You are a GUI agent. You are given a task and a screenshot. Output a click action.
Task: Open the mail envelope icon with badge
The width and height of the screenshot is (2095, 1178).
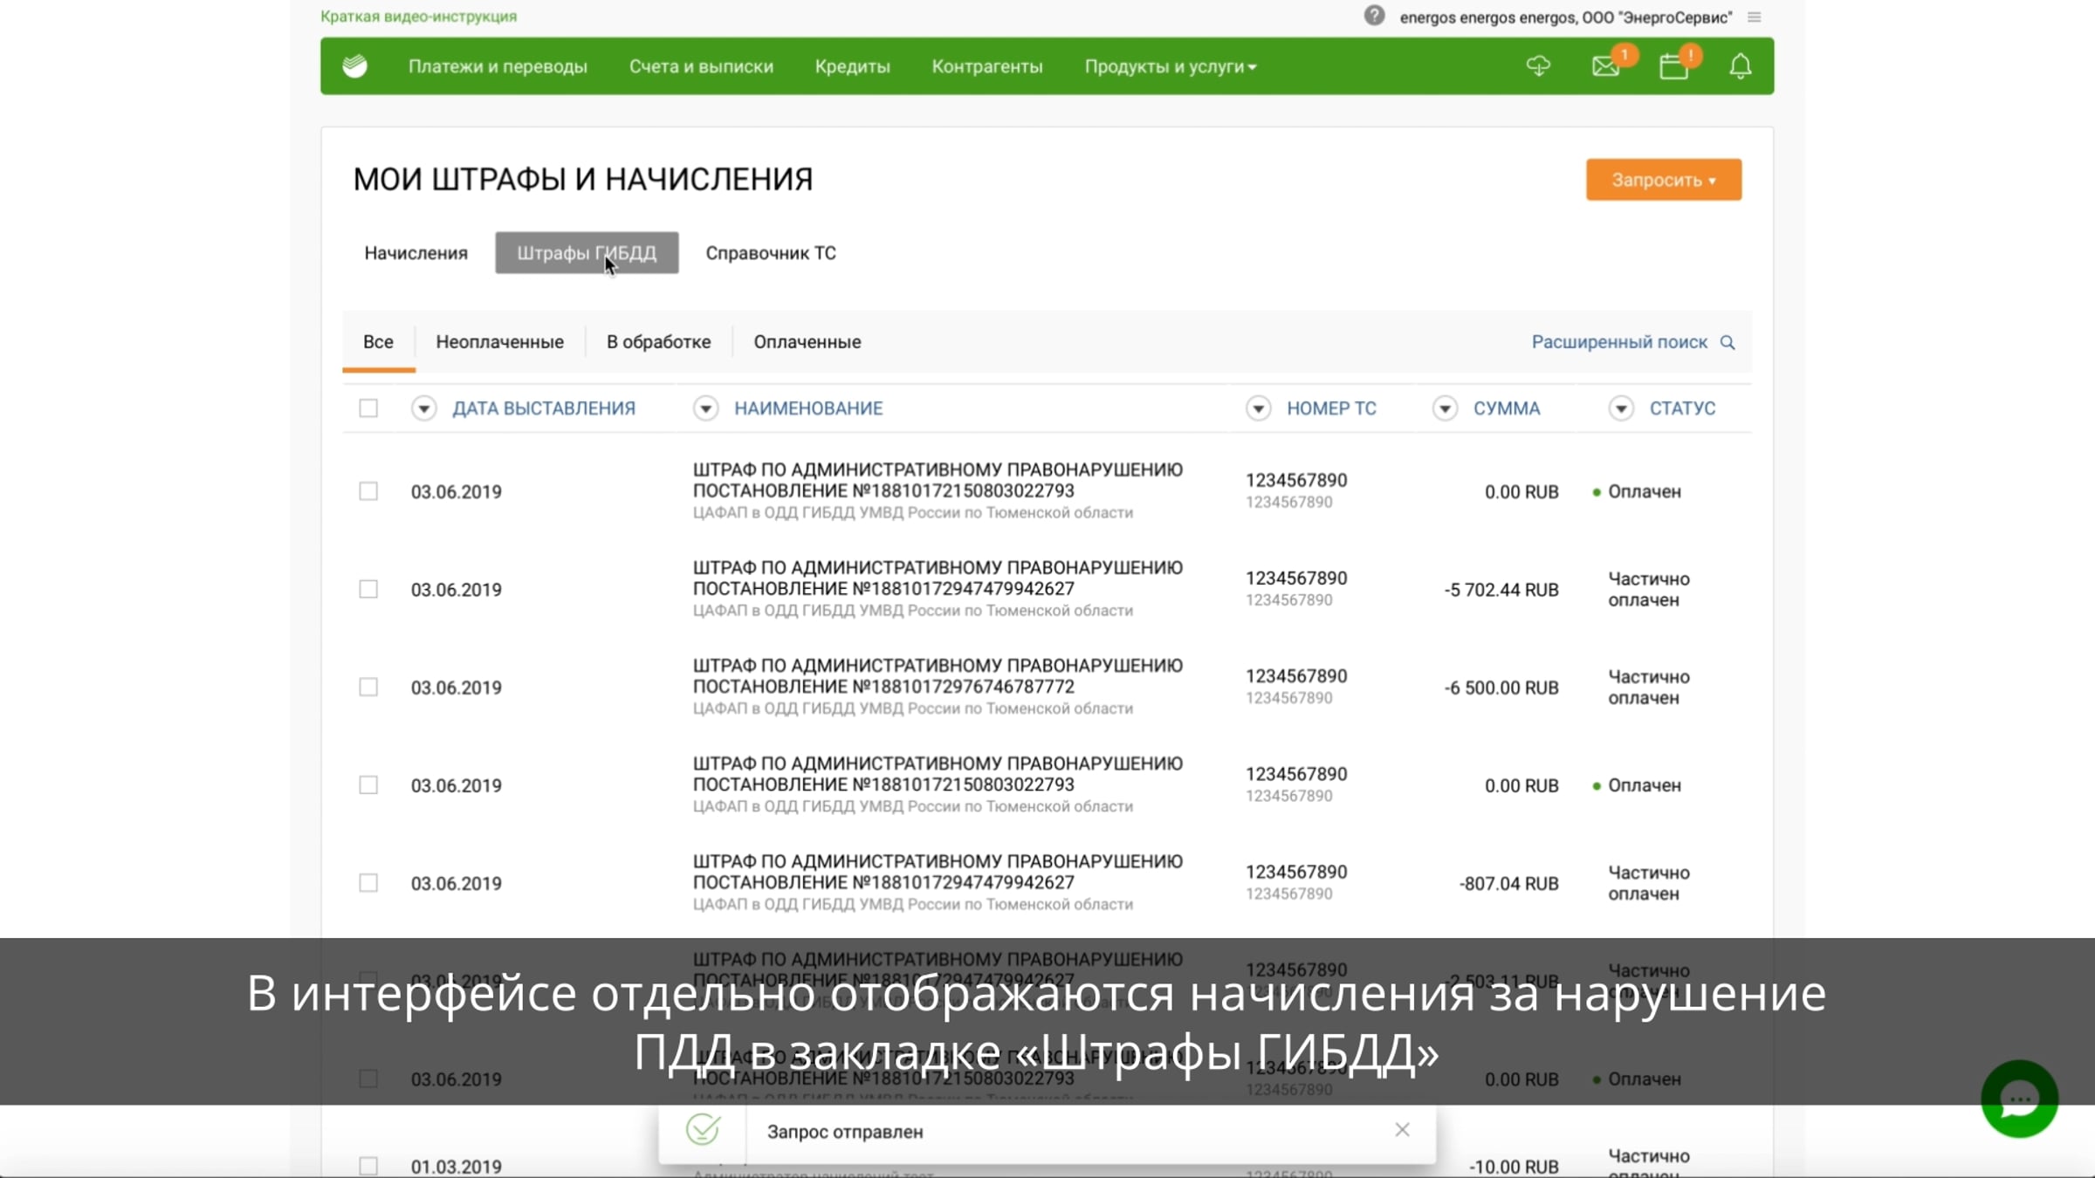pyautogui.click(x=1606, y=66)
